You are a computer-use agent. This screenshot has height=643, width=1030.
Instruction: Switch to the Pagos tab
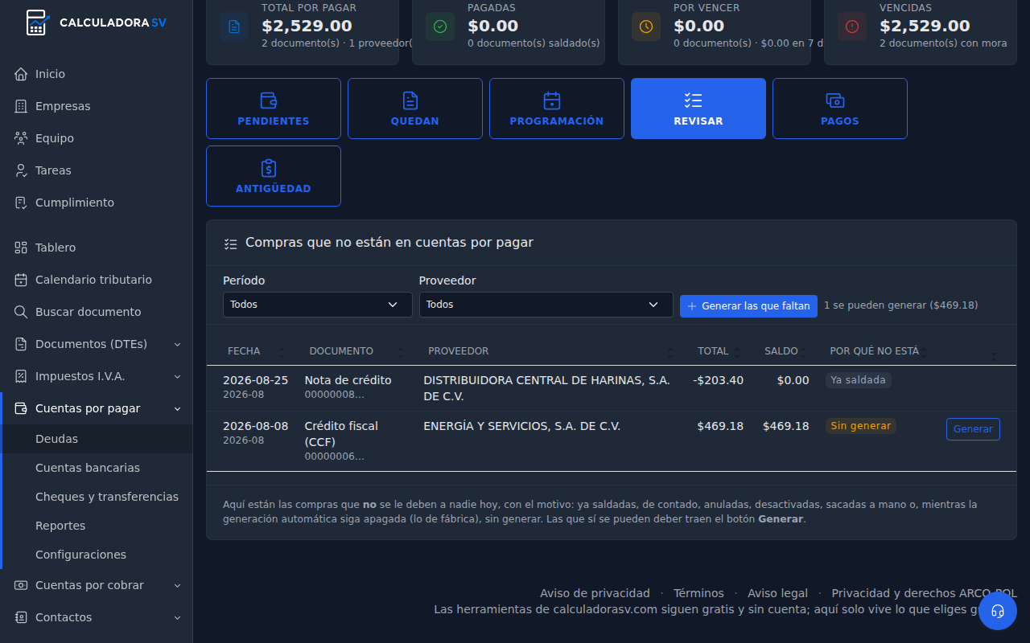[x=840, y=109]
